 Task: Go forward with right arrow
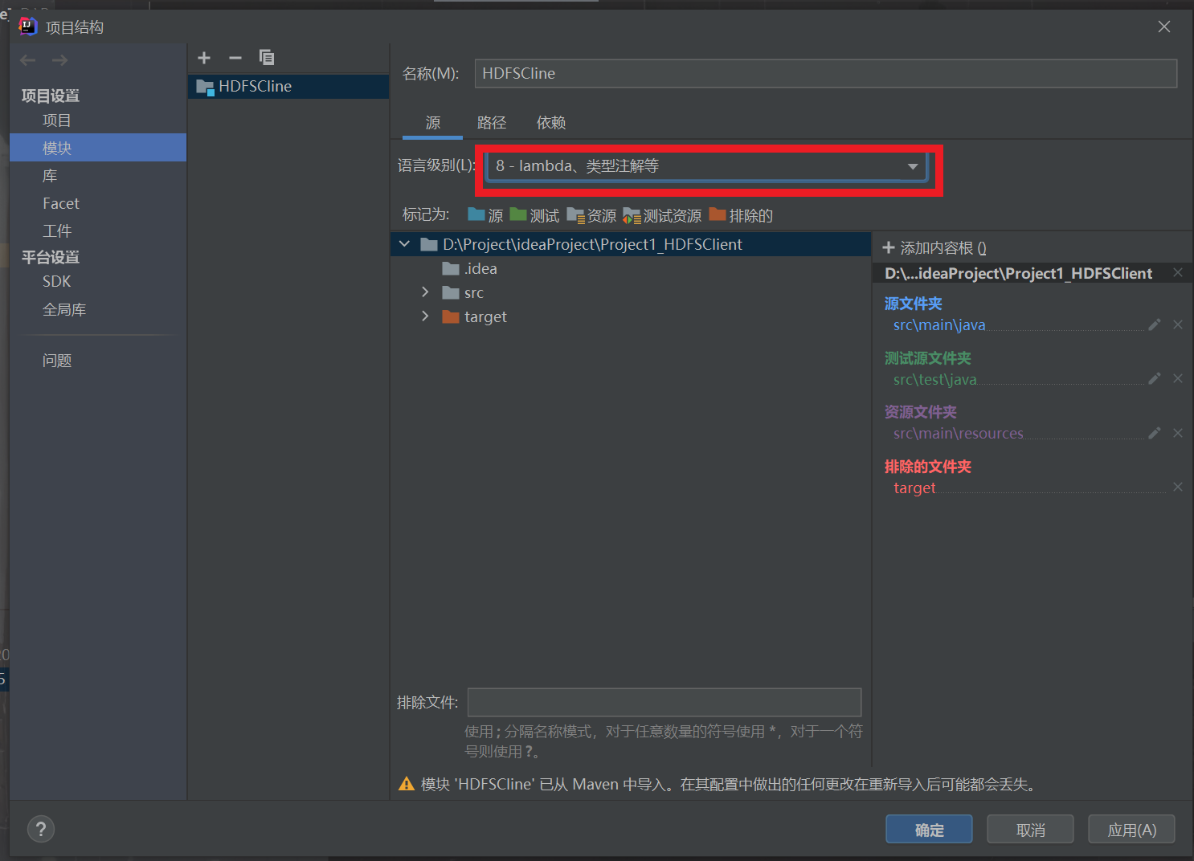pos(60,60)
